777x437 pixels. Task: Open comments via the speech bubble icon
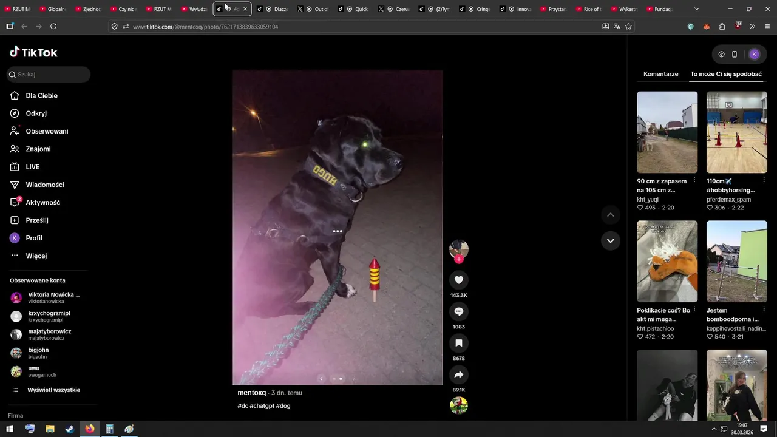click(x=459, y=311)
